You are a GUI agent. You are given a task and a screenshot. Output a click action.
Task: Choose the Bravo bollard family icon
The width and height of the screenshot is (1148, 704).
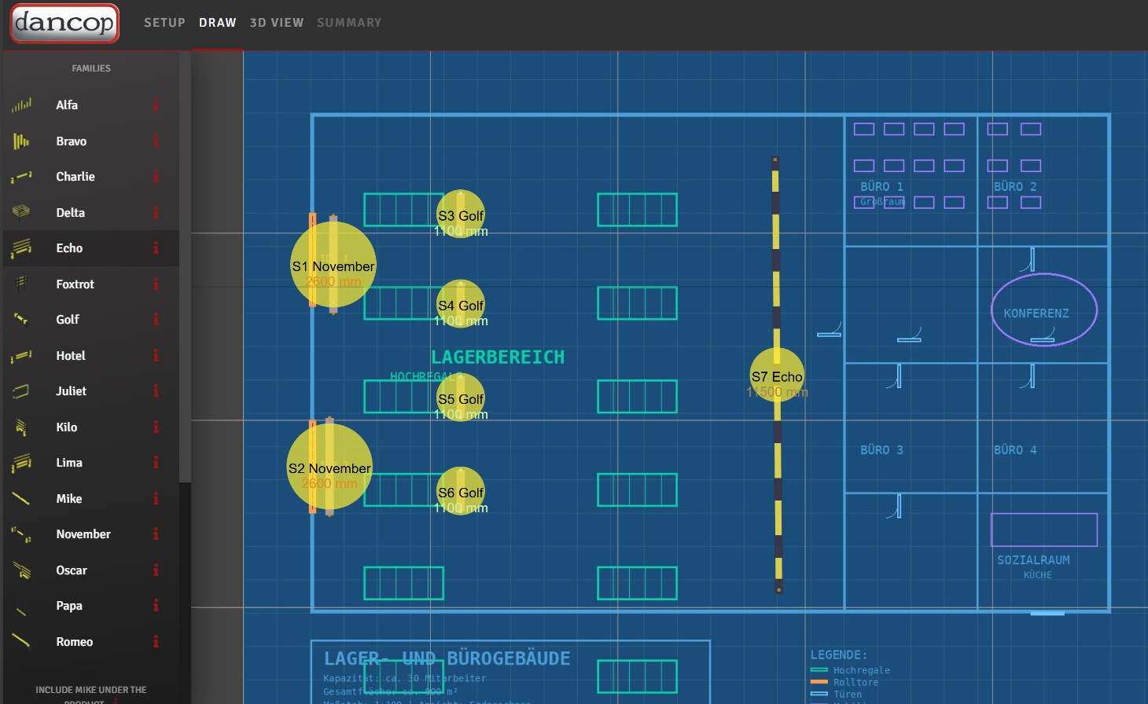21,141
